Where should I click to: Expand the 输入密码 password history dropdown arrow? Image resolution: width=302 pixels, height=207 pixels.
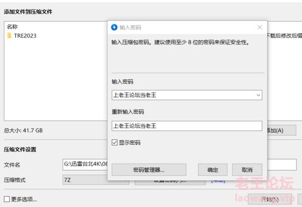pos(258,95)
